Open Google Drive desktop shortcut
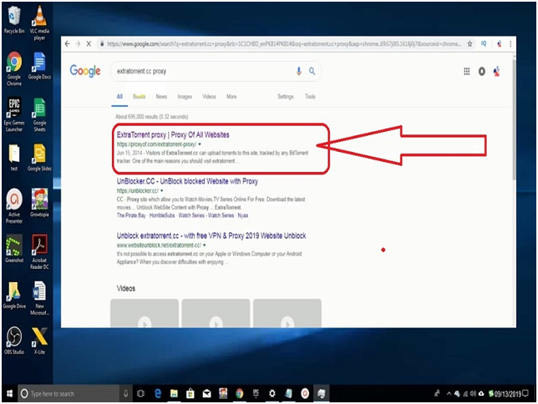 14,295
